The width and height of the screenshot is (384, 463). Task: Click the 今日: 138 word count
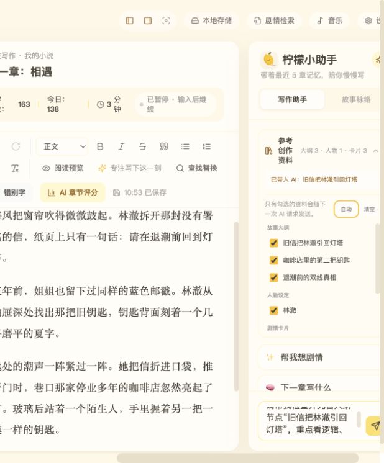pos(55,104)
